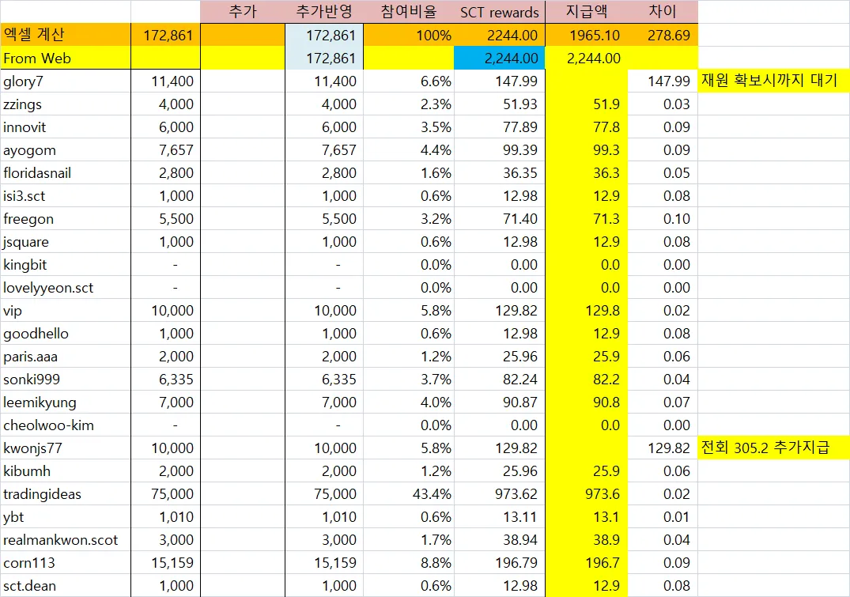
Task: Click the 'vip' name cell
Action: click(65, 311)
